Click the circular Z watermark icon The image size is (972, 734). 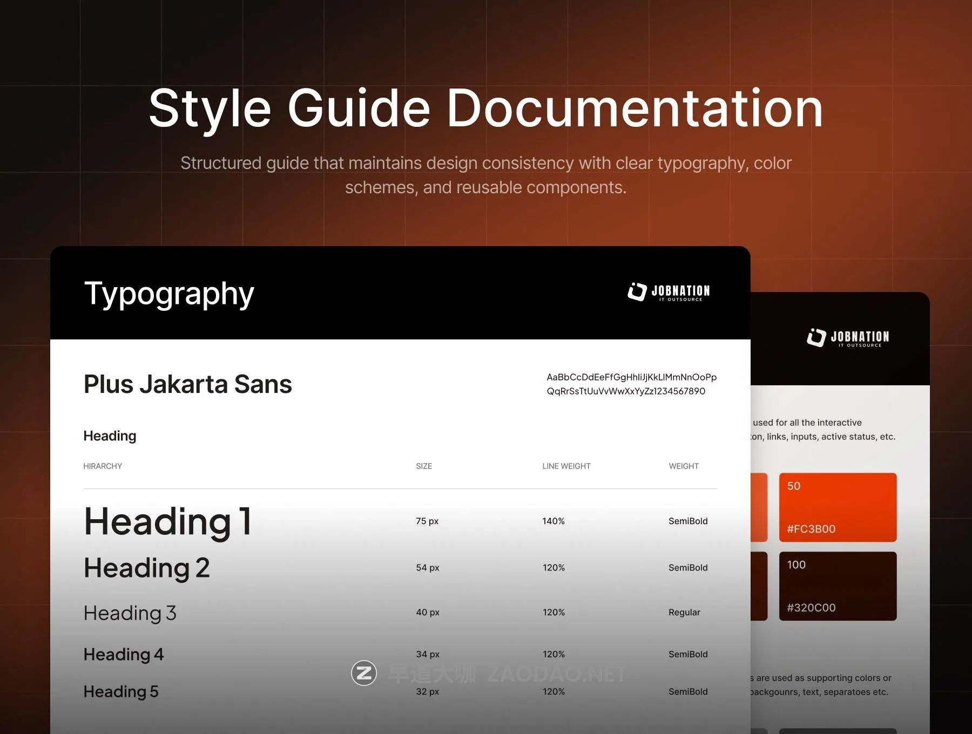(x=364, y=673)
